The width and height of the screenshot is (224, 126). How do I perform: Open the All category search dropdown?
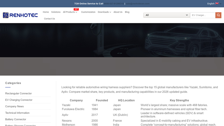coord(167,15)
